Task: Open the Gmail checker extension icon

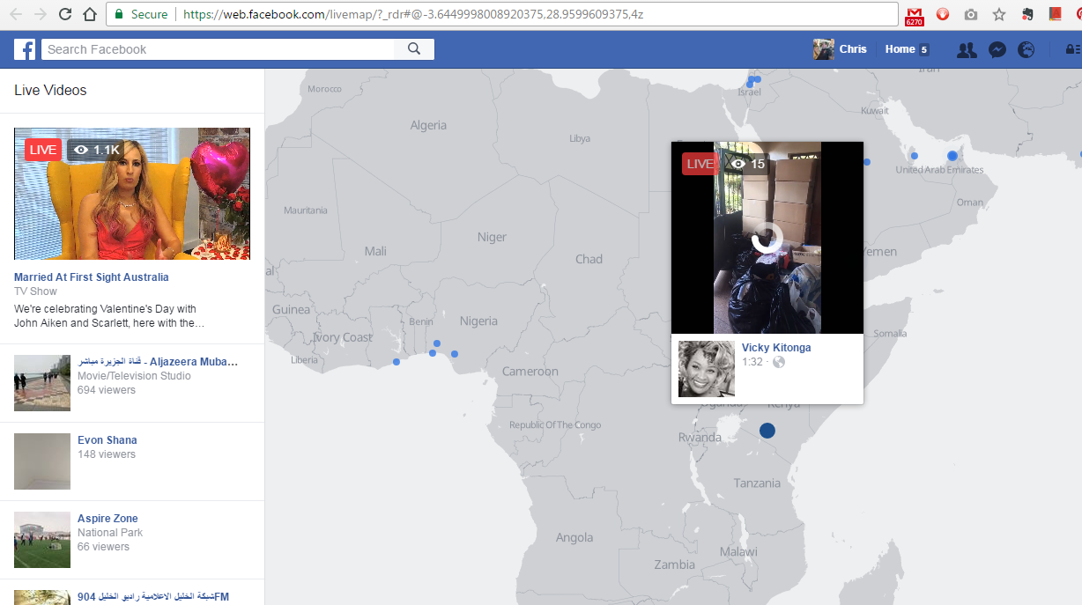Action: [915, 15]
